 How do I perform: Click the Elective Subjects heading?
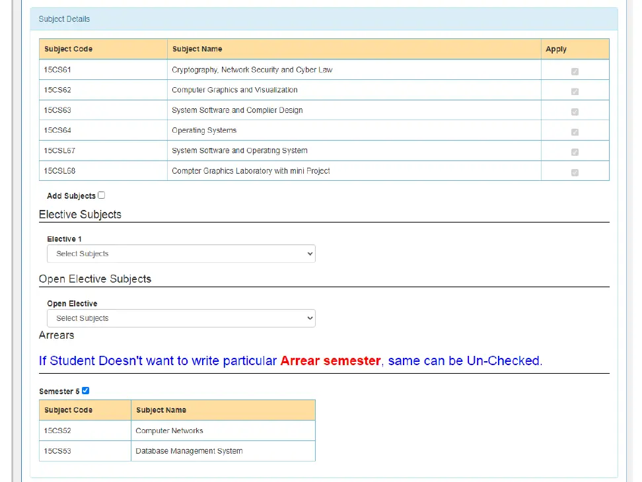pos(80,215)
